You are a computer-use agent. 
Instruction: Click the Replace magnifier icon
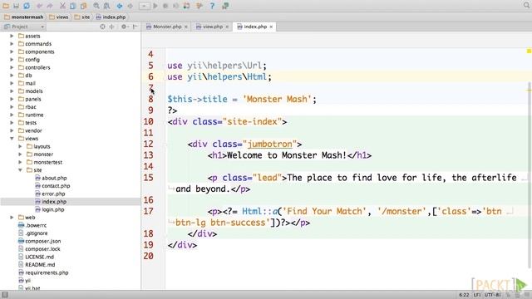(106, 6)
